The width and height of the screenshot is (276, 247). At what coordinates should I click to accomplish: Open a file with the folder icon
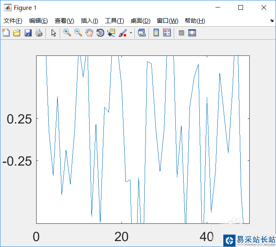tap(17, 33)
